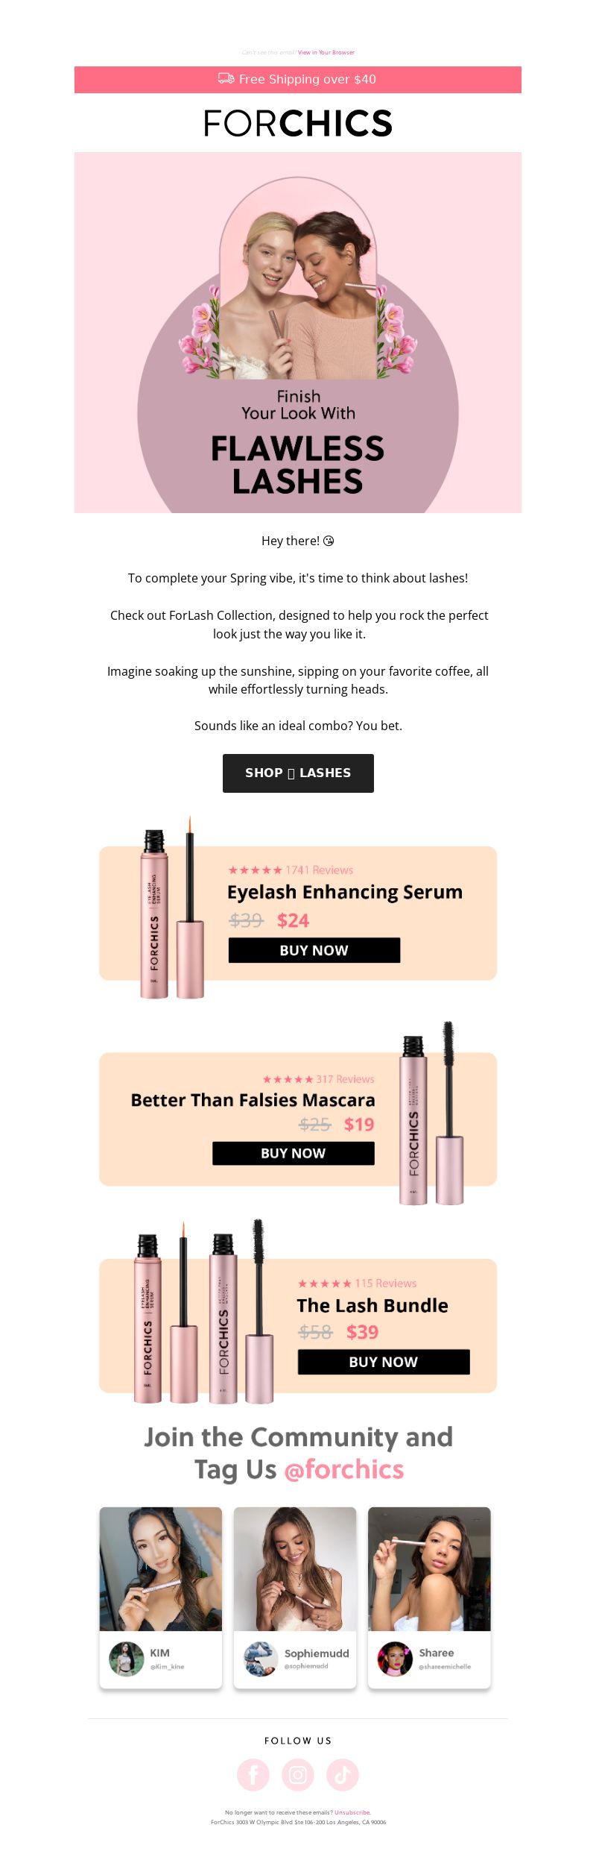Image resolution: width=596 pixels, height=1863 pixels.
Task: Buy the Eyelash Enhancing Serum now
Action: coord(314,950)
